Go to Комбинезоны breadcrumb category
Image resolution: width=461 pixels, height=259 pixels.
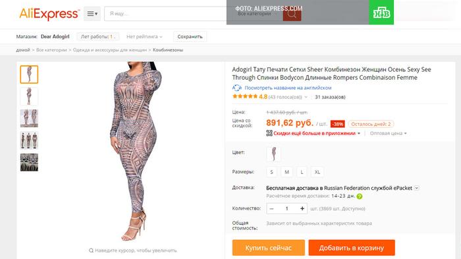168,50
